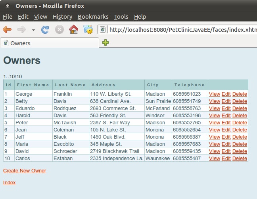
Task: Open the Help menu
Action: click(x=140, y=17)
